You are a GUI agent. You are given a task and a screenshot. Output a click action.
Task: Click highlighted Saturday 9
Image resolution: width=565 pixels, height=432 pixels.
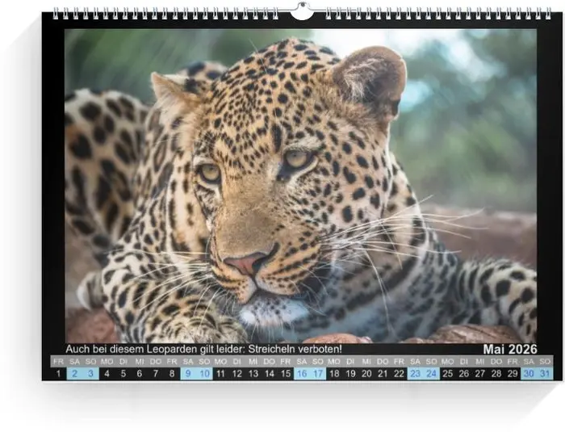(x=188, y=373)
